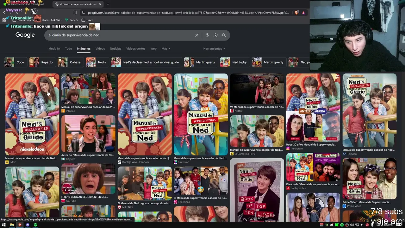
Task: Select the Imágenes results tab
Action: pyautogui.click(x=84, y=49)
